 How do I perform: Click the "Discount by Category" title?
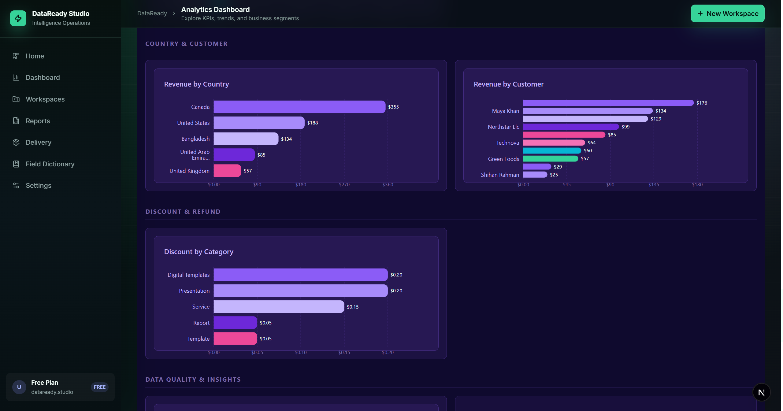tap(199, 252)
